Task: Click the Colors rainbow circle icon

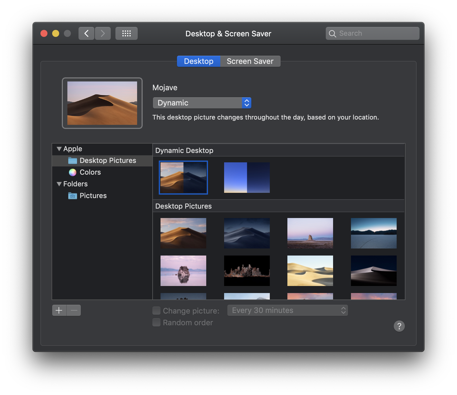Action: (x=73, y=172)
